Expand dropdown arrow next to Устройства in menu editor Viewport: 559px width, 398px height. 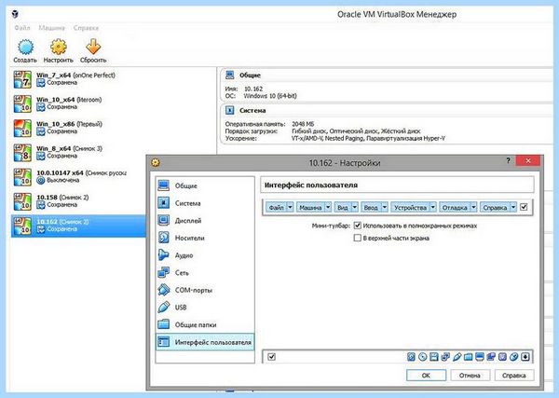[x=433, y=207]
